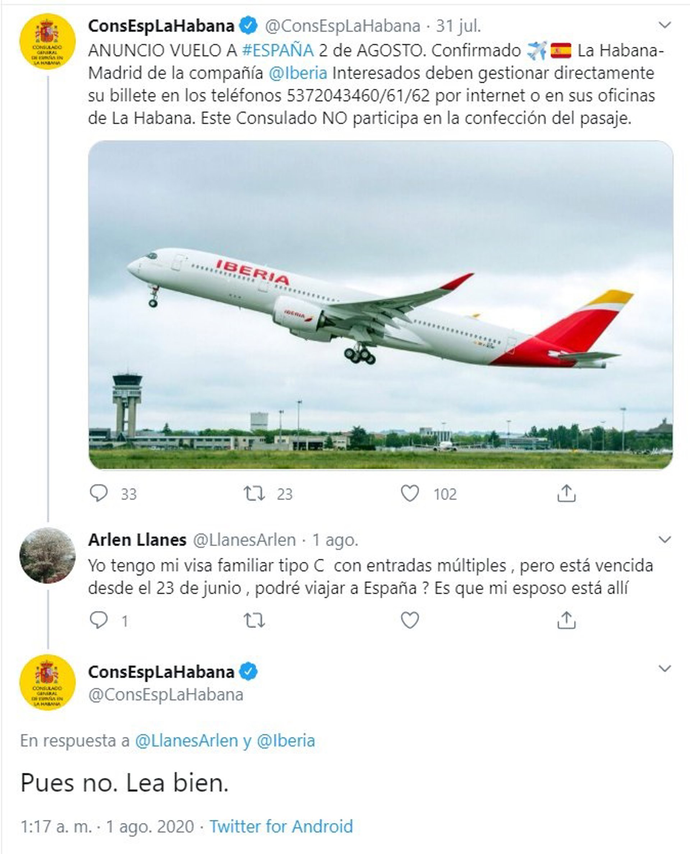Like Arlen Llanes's tweet

(410, 620)
